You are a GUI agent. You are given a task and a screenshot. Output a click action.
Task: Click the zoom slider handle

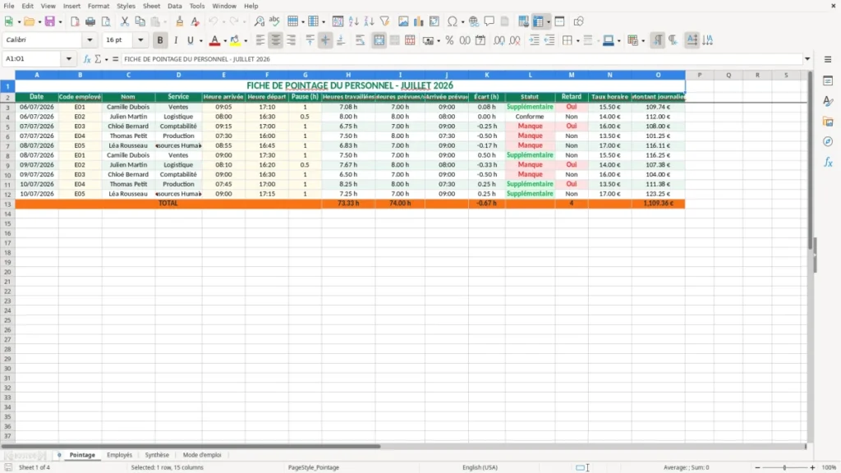784,467
